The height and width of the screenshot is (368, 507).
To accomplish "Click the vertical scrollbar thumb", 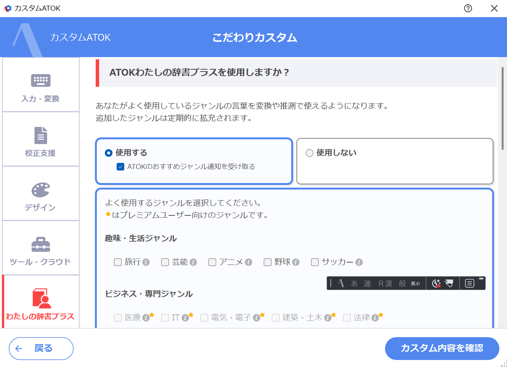I will coord(503,108).
